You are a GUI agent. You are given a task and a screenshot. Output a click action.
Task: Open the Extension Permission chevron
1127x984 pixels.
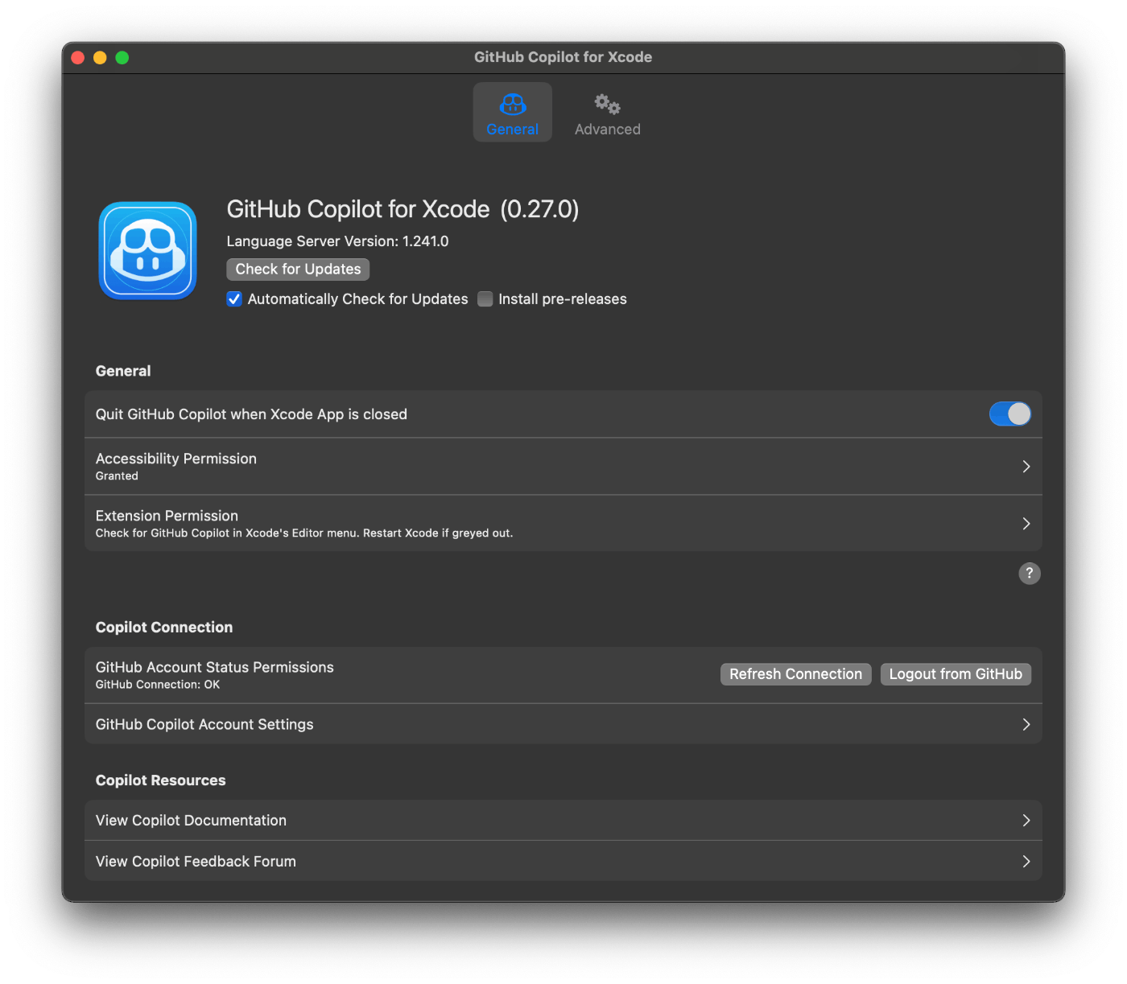1026,523
